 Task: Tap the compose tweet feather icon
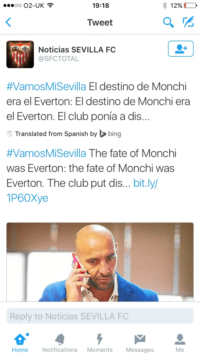pyautogui.click(x=188, y=22)
